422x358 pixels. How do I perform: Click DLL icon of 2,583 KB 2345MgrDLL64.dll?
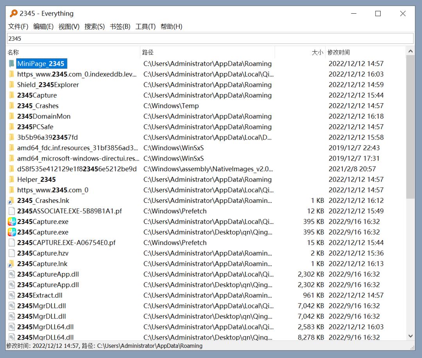pos(12,327)
